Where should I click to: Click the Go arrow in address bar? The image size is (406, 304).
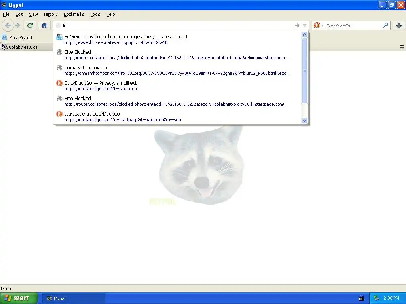pyautogui.click(x=297, y=25)
